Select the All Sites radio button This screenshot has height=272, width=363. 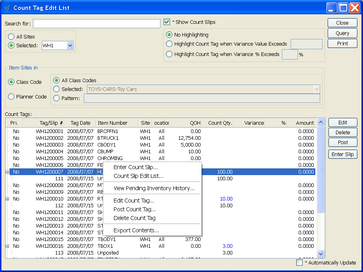(x=12, y=37)
